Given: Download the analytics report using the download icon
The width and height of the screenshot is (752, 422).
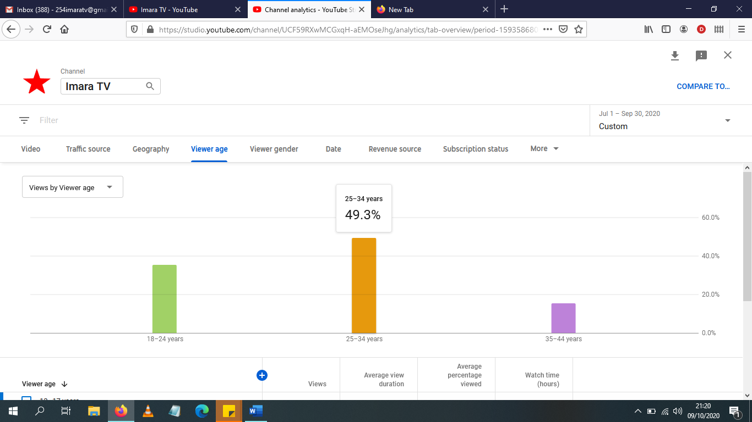Looking at the screenshot, I should click(x=675, y=55).
